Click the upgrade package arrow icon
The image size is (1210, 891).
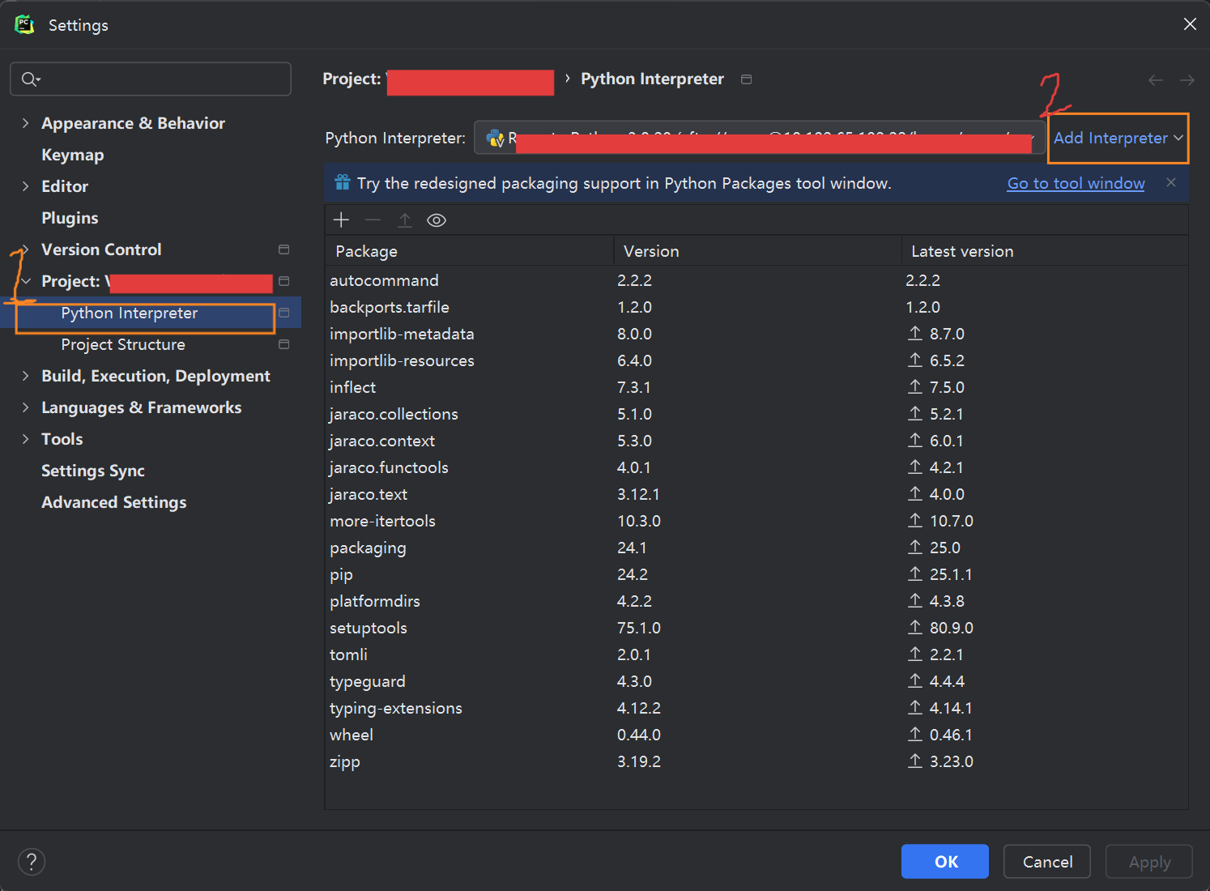(x=405, y=220)
